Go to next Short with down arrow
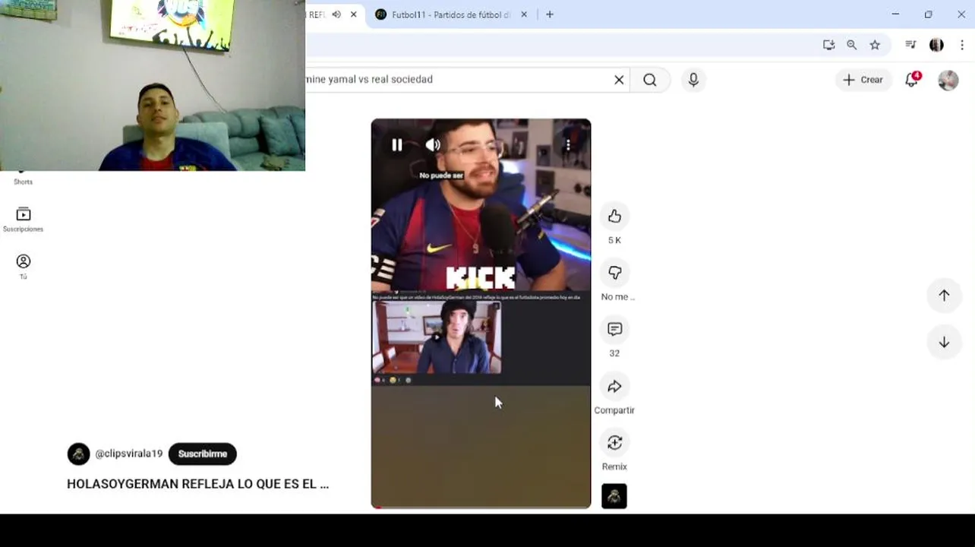Viewport: 975px width, 547px height. [944, 343]
